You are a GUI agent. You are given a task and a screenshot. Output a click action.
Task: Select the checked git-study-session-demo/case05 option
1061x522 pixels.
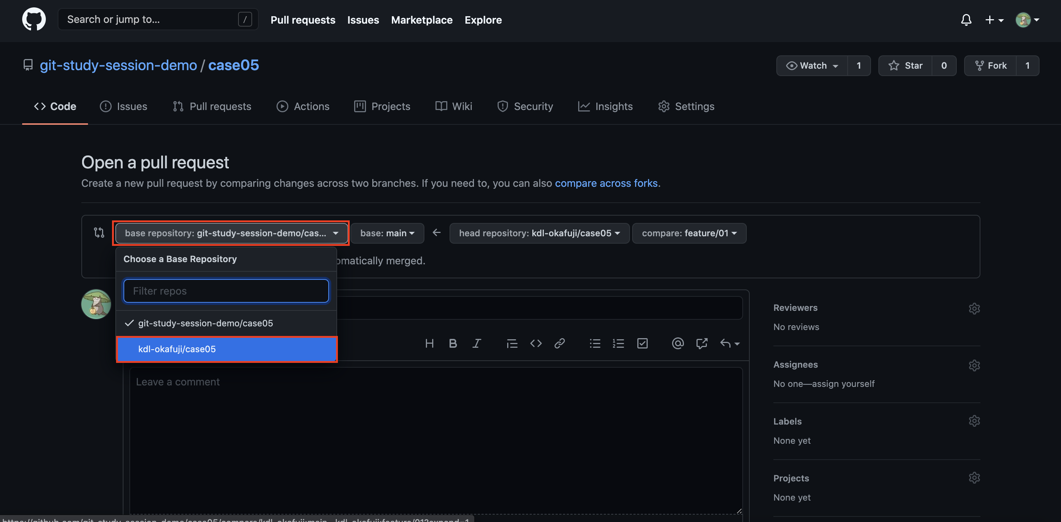[205, 323]
